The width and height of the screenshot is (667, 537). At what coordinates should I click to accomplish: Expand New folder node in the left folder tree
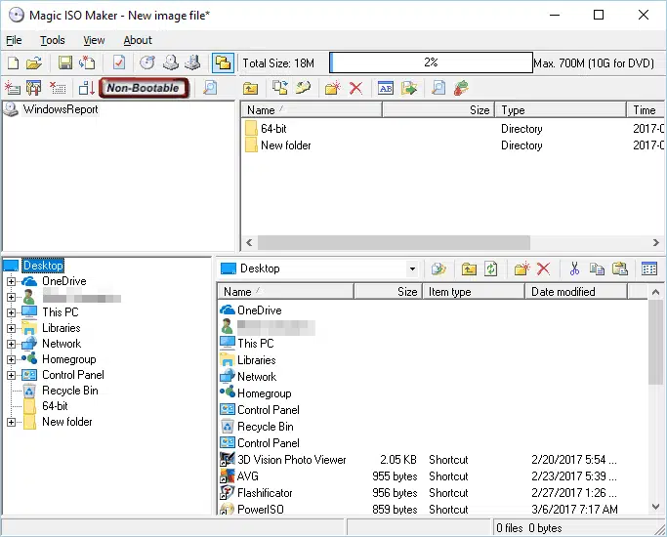coord(12,422)
